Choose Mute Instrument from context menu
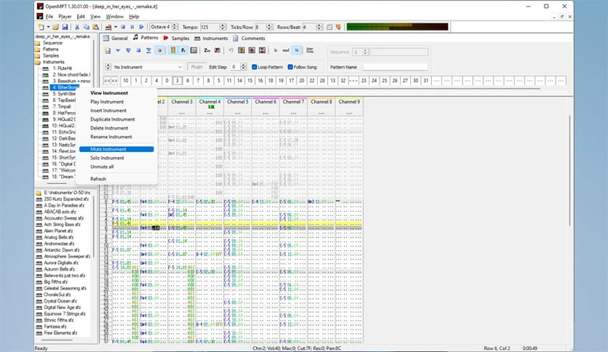 click(116, 149)
